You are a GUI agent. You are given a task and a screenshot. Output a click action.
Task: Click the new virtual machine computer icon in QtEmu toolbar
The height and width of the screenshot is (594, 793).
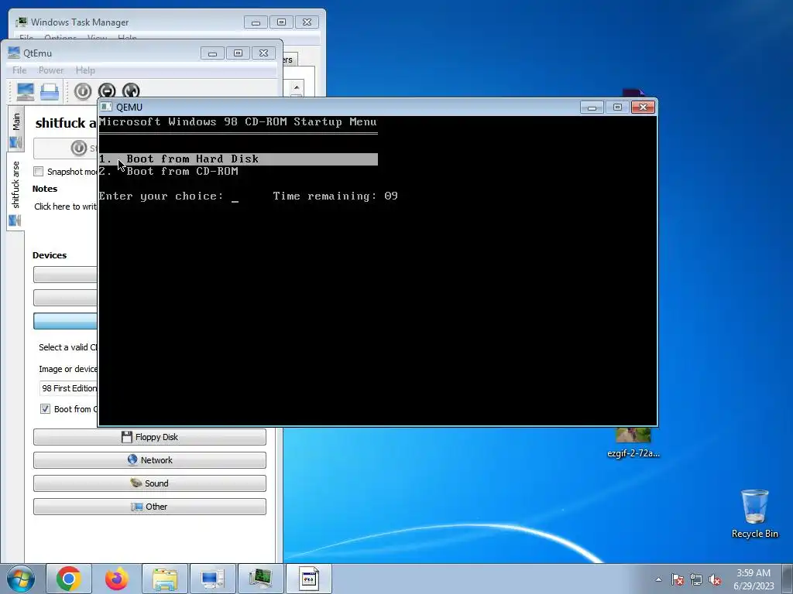coord(26,91)
